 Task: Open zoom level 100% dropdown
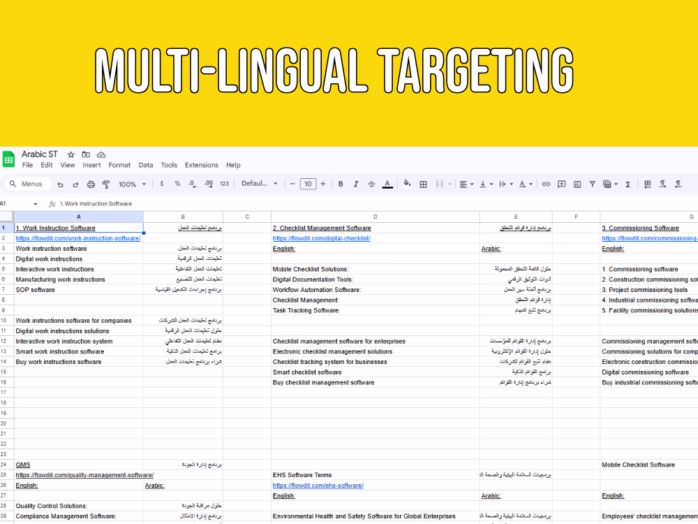132,184
